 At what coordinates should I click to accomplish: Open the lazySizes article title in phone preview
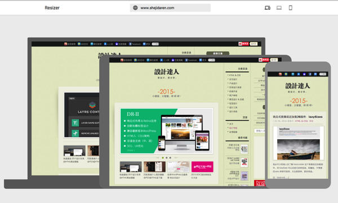click(297, 116)
